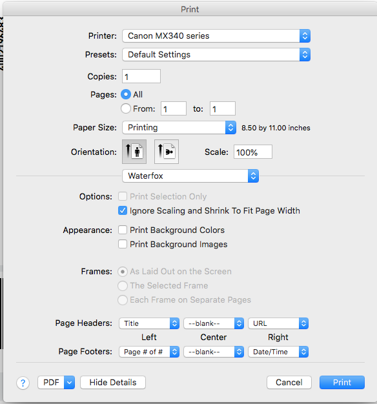Open center page footer blank dropdown
The image size is (377, 404).
(x=214, y=352)
